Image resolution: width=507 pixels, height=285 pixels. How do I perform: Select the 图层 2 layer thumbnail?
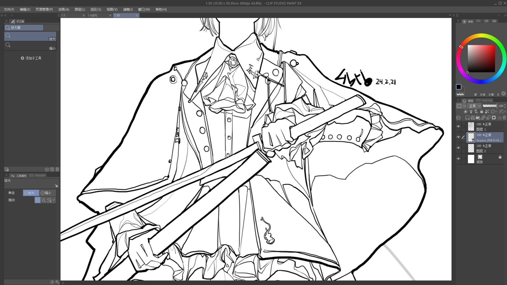(471, 148)
